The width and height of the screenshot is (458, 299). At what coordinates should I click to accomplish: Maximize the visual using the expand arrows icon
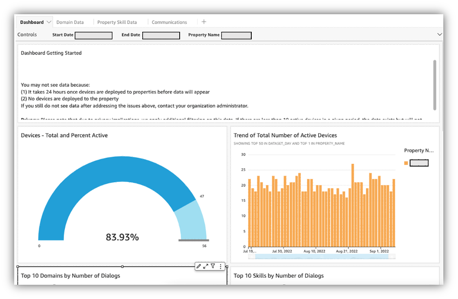(x=207, y=266)
